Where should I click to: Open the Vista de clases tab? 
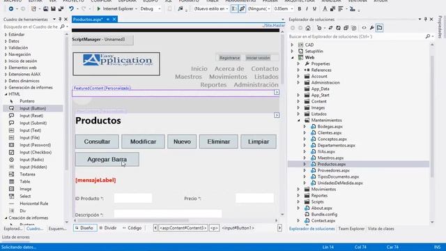pyautogui.click(x=381, y=229)
